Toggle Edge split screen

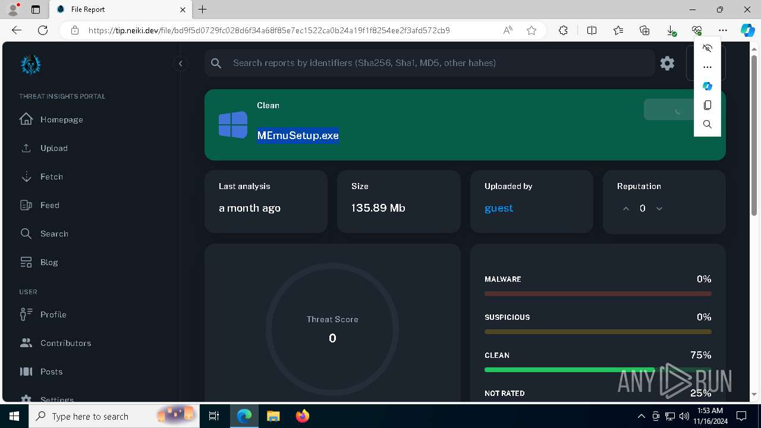pos(592,30)
